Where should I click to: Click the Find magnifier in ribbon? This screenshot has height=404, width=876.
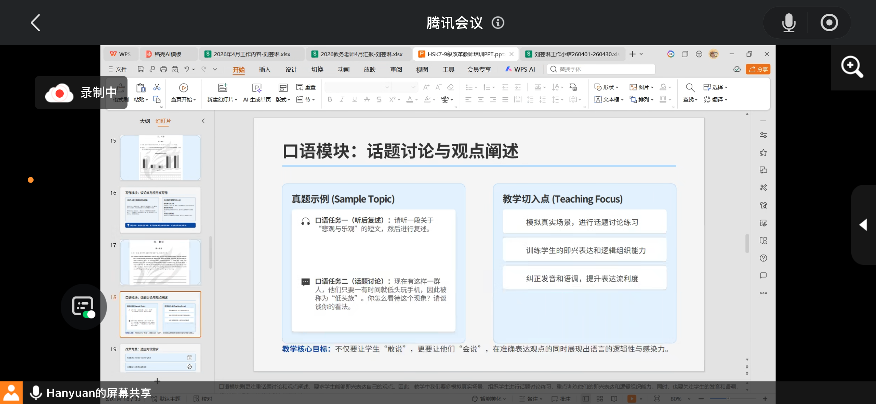click(690, 88)
